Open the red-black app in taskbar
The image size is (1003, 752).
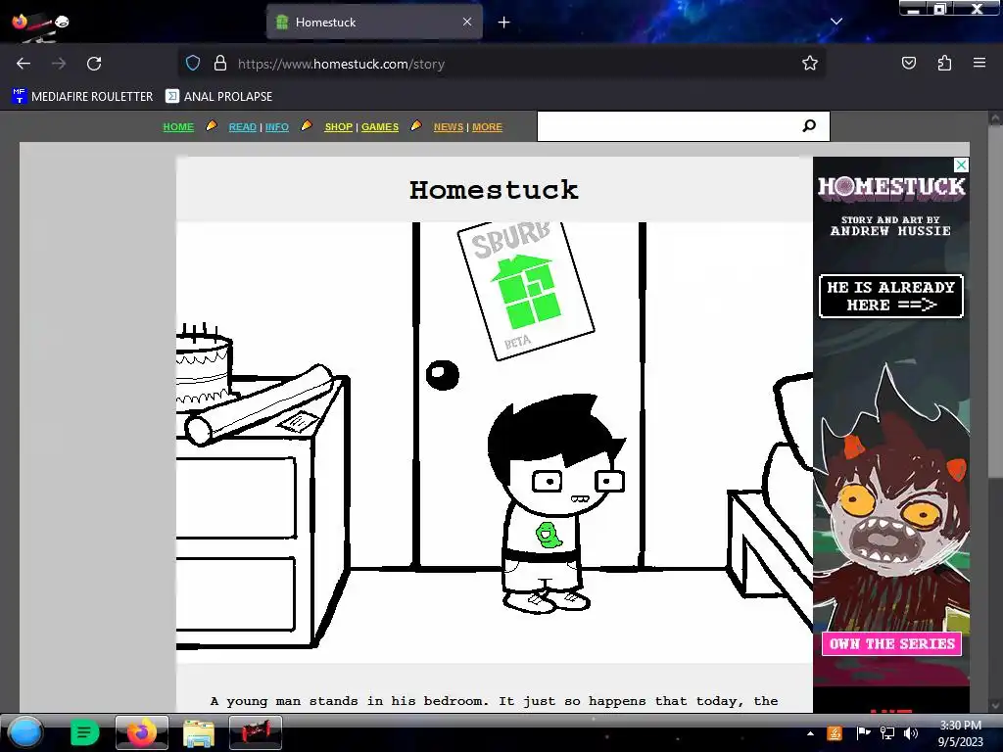[256, 732]
